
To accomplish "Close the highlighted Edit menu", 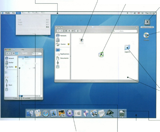I will 18,13.
